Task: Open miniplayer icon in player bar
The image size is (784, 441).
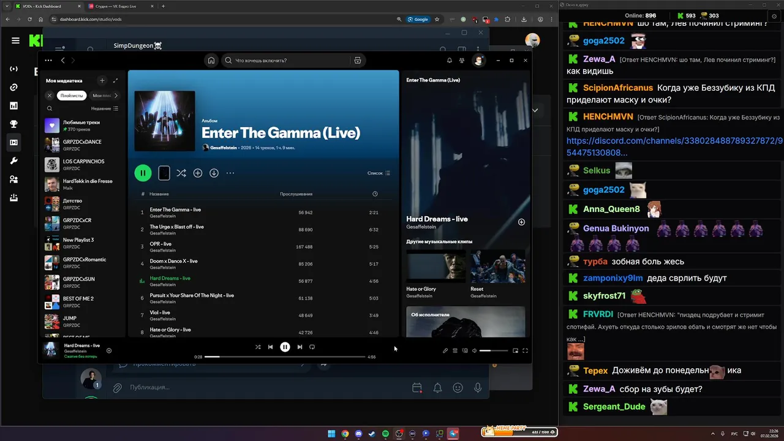Action: [x=515, y=351]
